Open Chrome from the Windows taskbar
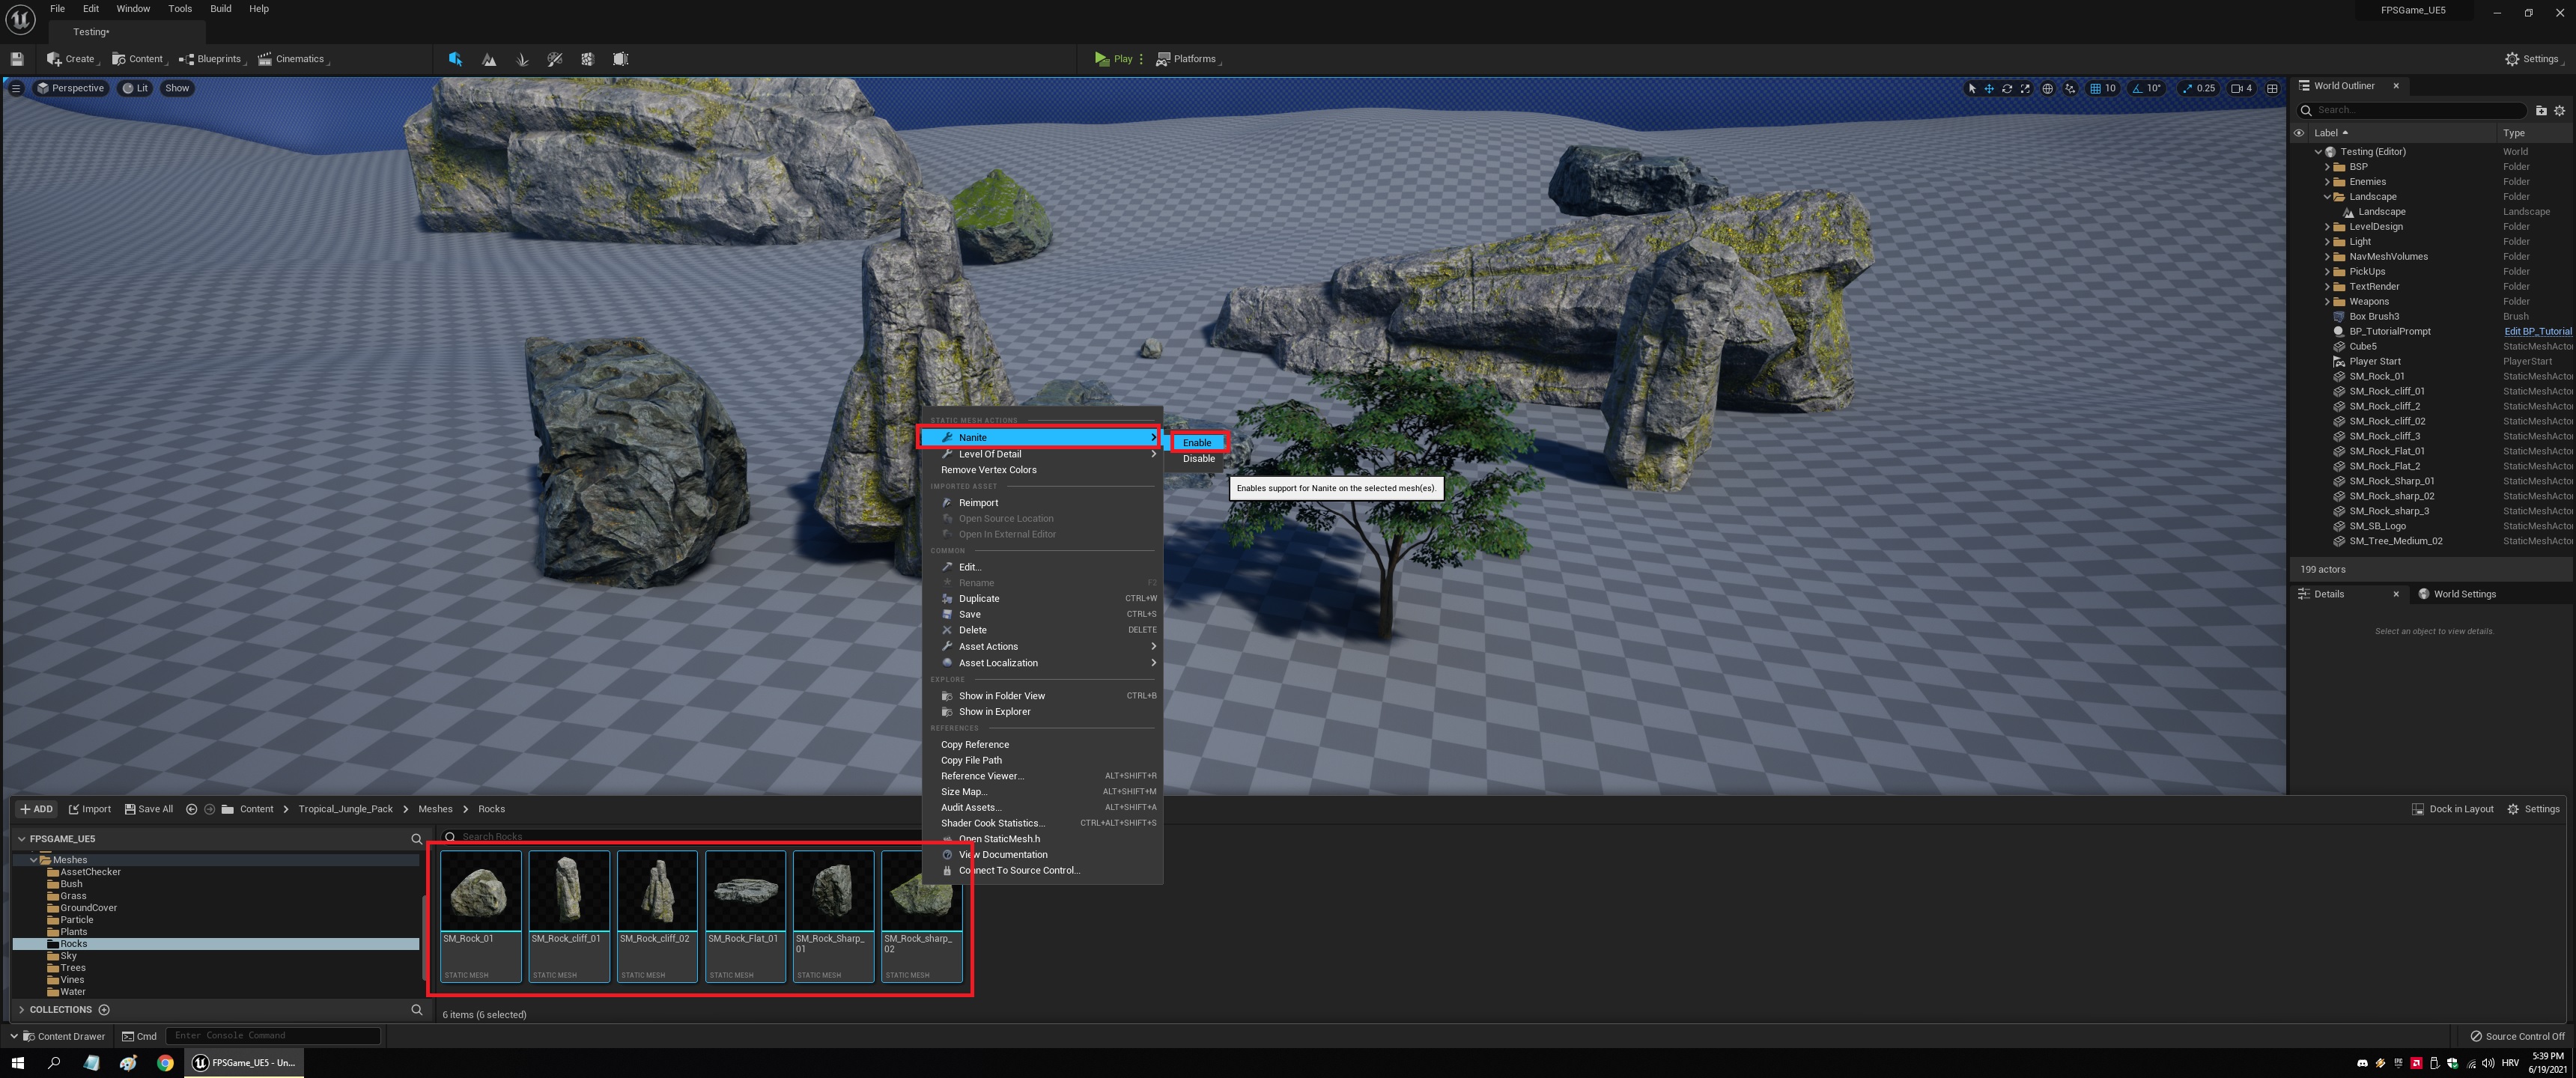This screenshot has height=1078, width=2576. [165, 1062]
